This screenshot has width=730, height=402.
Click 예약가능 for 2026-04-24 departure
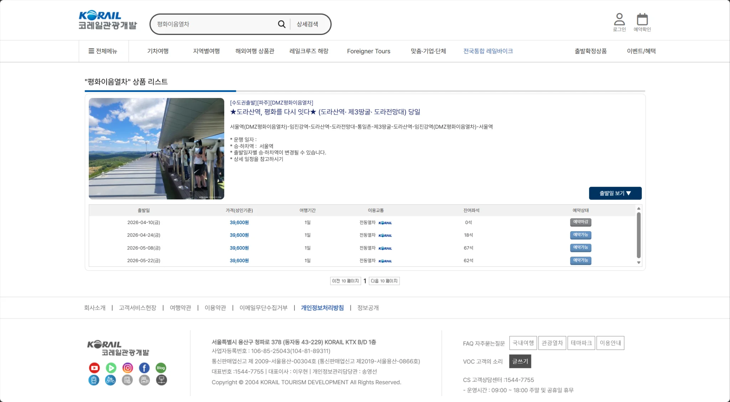580,235
